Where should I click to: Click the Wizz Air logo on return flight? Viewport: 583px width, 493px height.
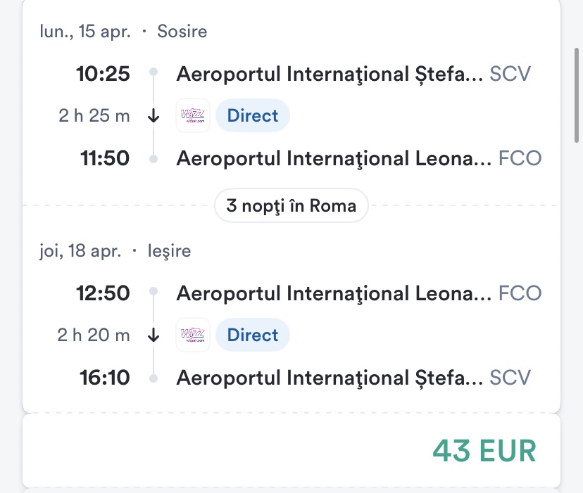click(193, 335)
